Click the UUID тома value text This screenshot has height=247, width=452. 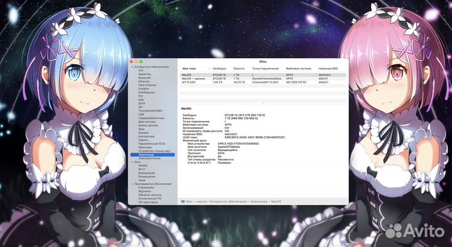pos(254,137)
